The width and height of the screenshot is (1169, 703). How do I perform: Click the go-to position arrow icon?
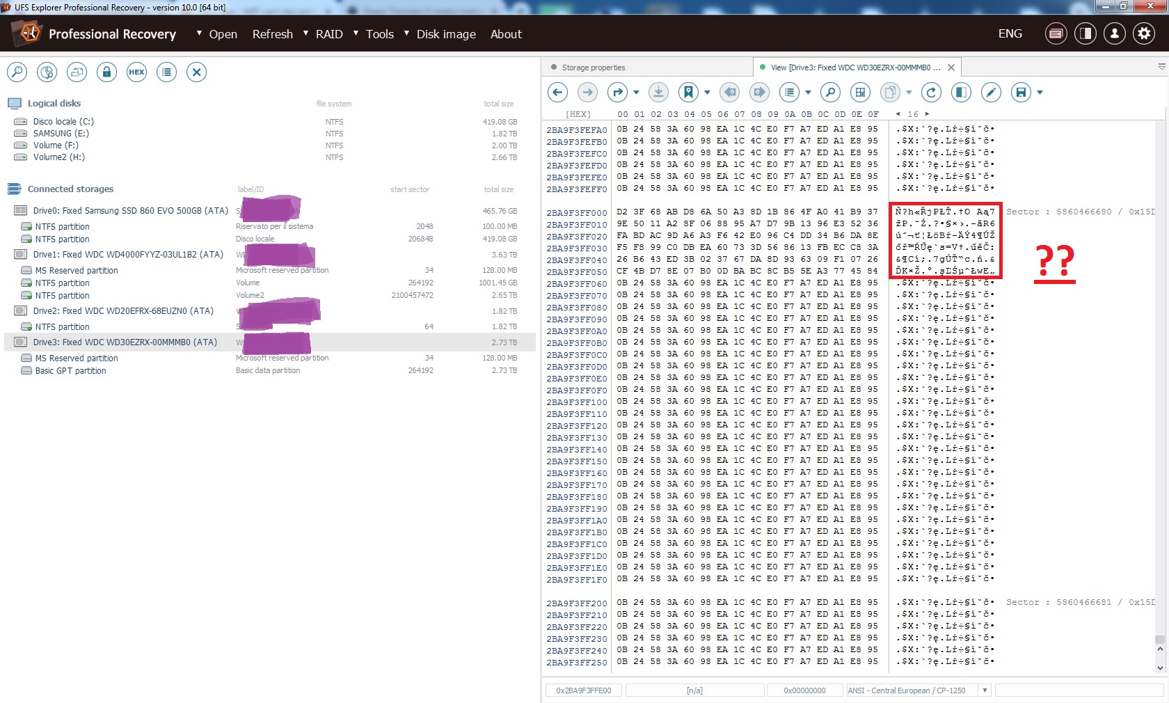click(x=618, y=92)
